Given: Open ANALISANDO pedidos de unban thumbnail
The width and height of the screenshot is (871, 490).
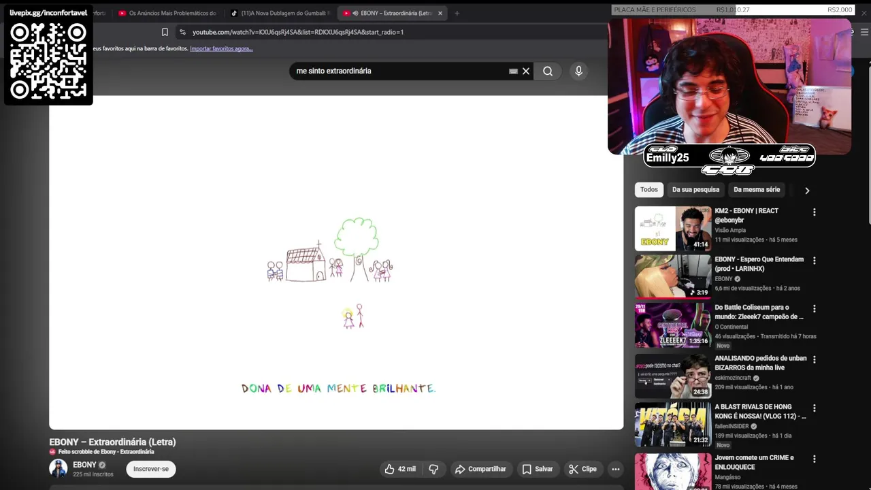Looking at the screenshot, I should coord(673,376).
